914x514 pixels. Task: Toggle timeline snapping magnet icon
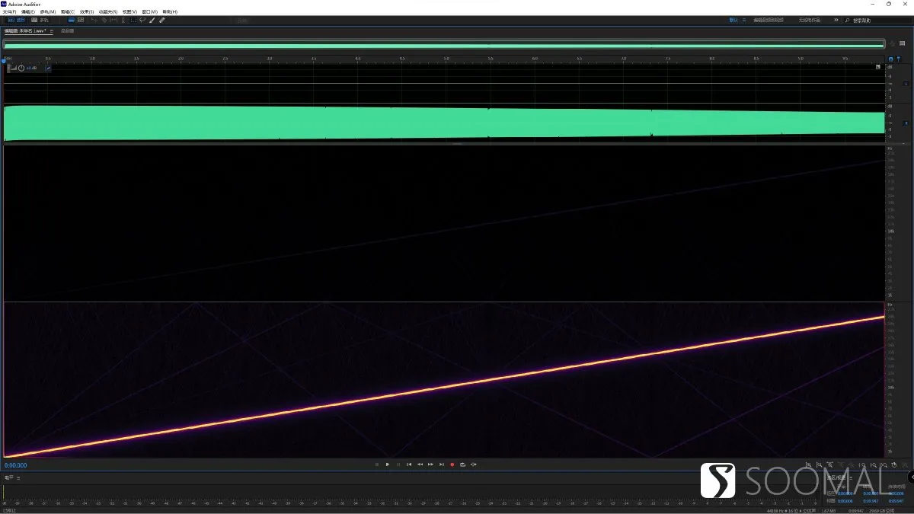[x=890, y=59]
